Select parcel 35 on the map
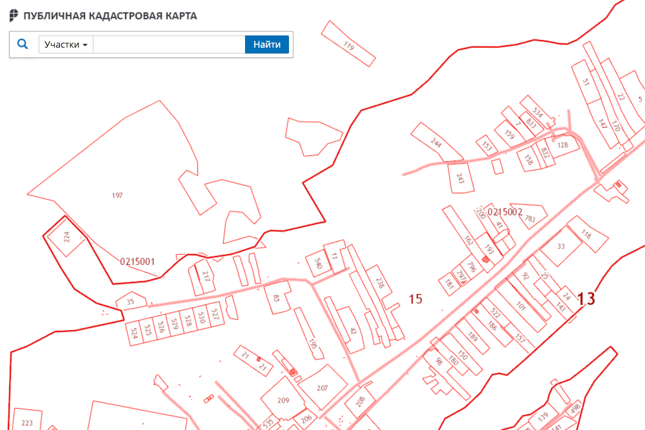645x430 pixels. 130,302
